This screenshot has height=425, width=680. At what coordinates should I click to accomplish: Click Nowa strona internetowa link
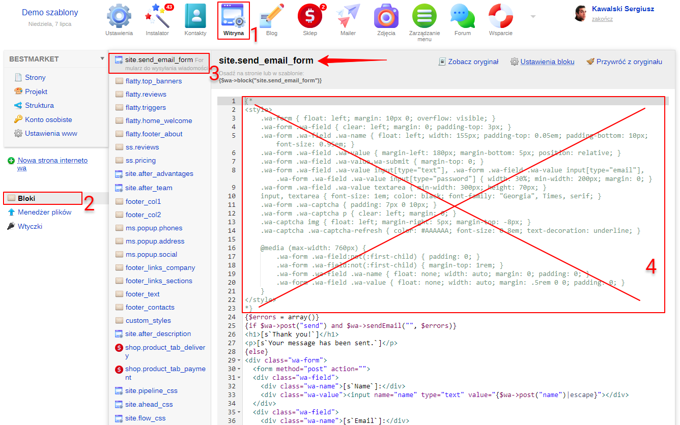point(52,164)
